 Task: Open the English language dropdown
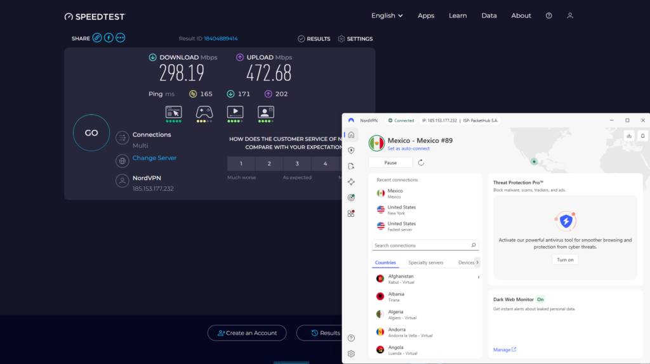387,15
